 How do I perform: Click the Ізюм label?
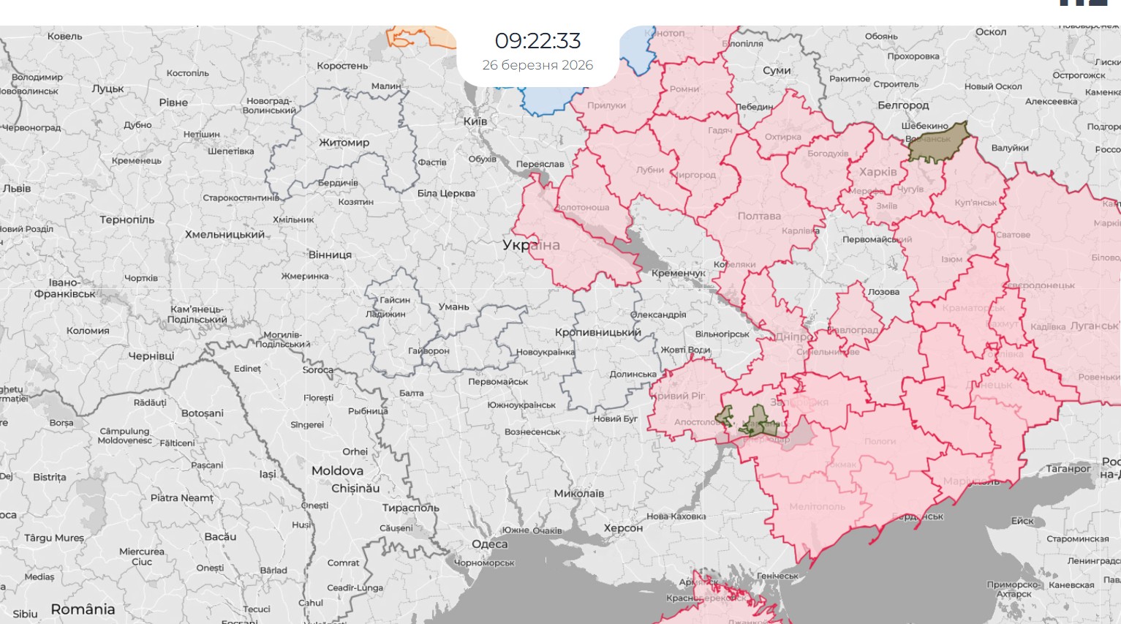click(x=951, y=260)
